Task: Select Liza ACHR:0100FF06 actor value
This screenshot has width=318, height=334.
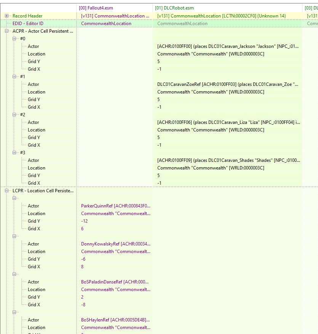Action: click(229, 122)
